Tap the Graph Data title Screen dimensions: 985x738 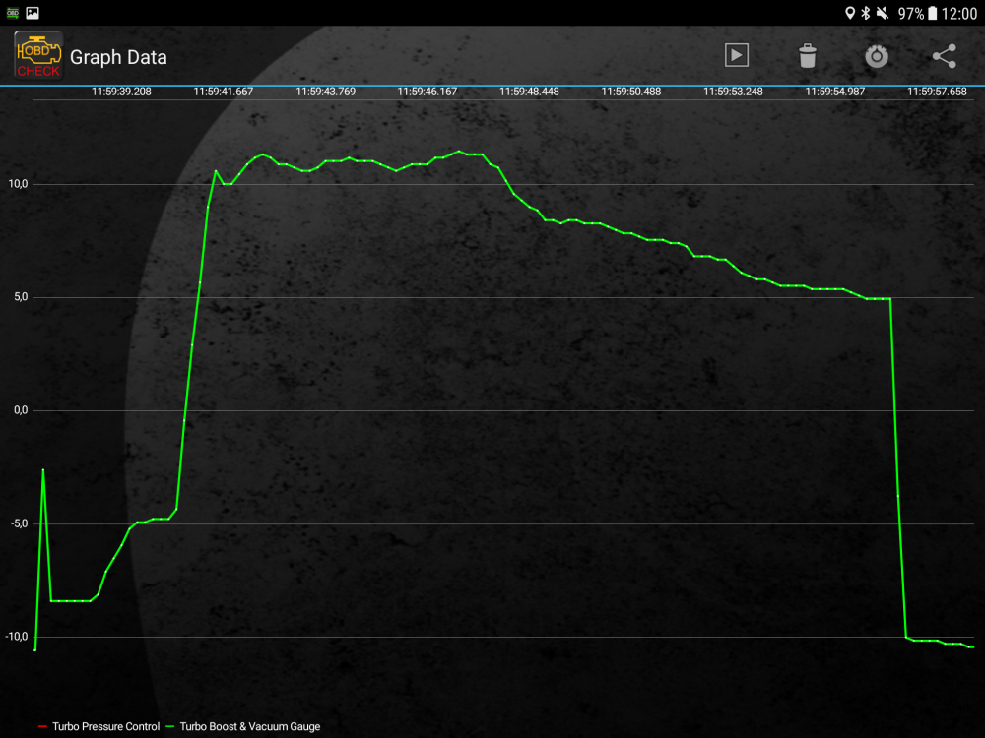pos(118,57)
